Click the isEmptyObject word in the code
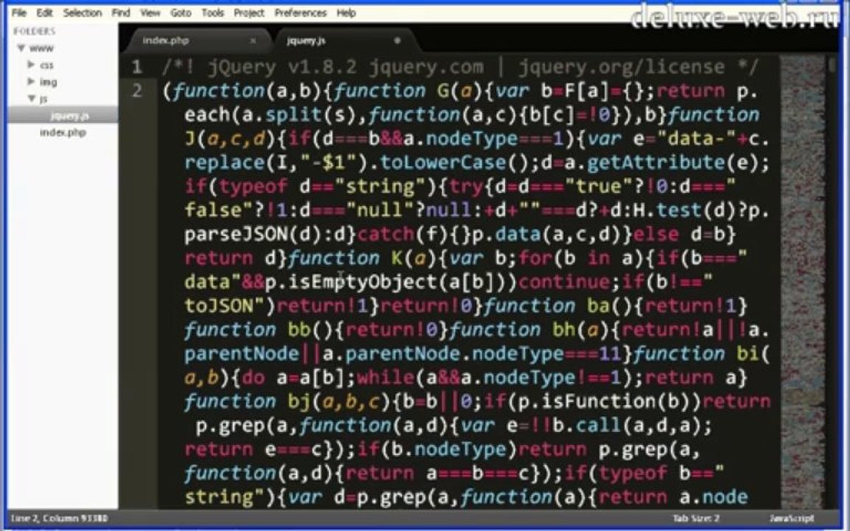850x531 pixels. click(363, 282)
